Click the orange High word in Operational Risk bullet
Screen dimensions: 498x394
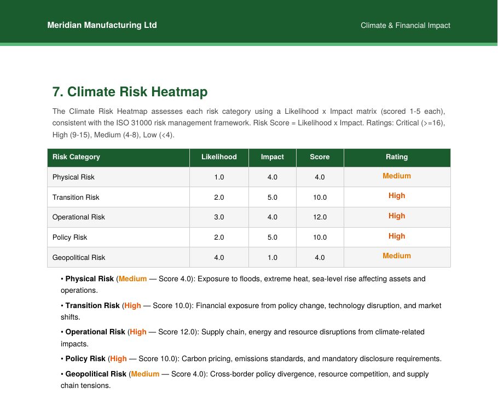tap(138, 332)
